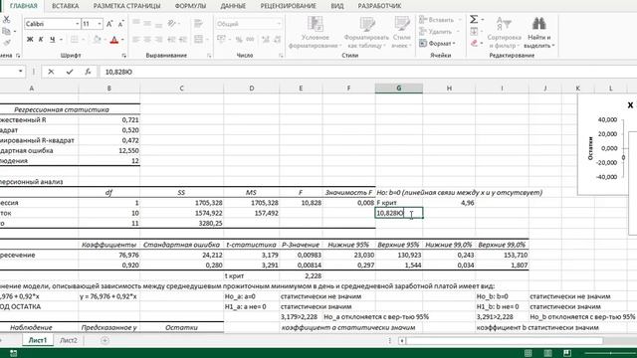Image resolution: width=637 pixels, height=358 pixels.
Task: Click the Fill down icon below AutoSum
Action: 474,31
